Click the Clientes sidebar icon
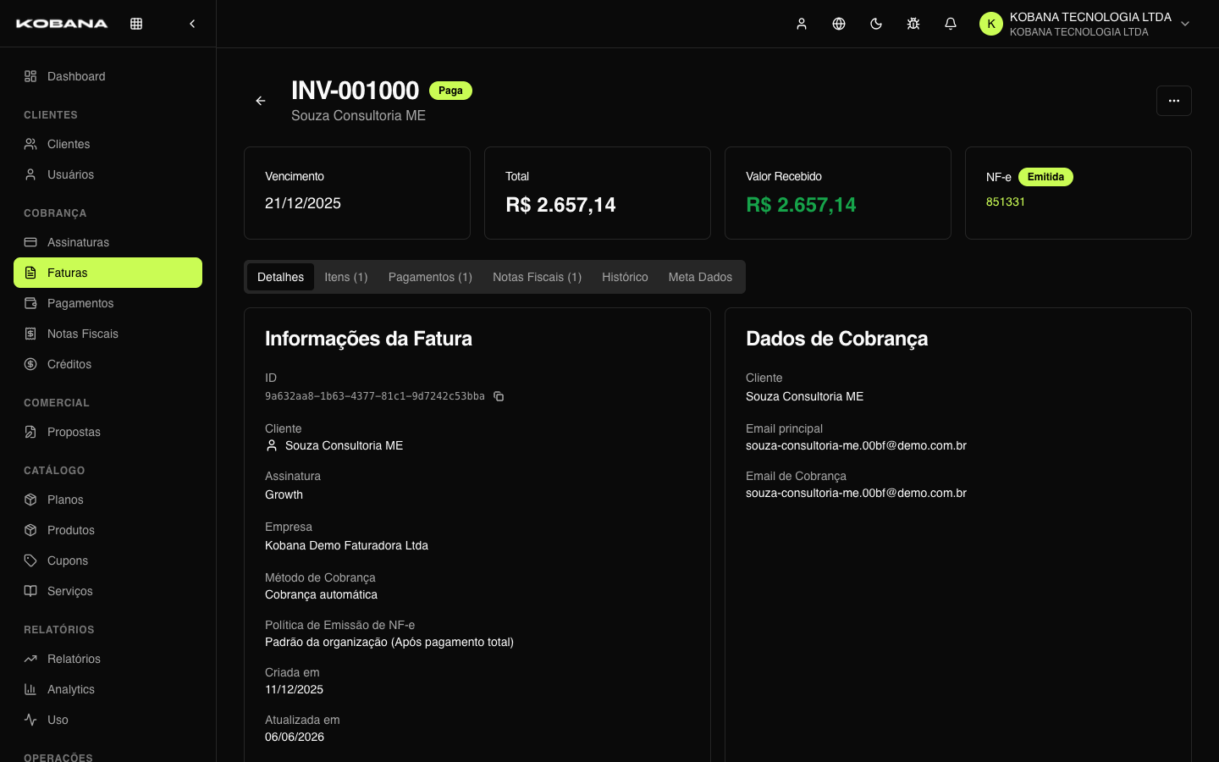Viewport: 1219px width, 762px height. [x=30, y=144]
